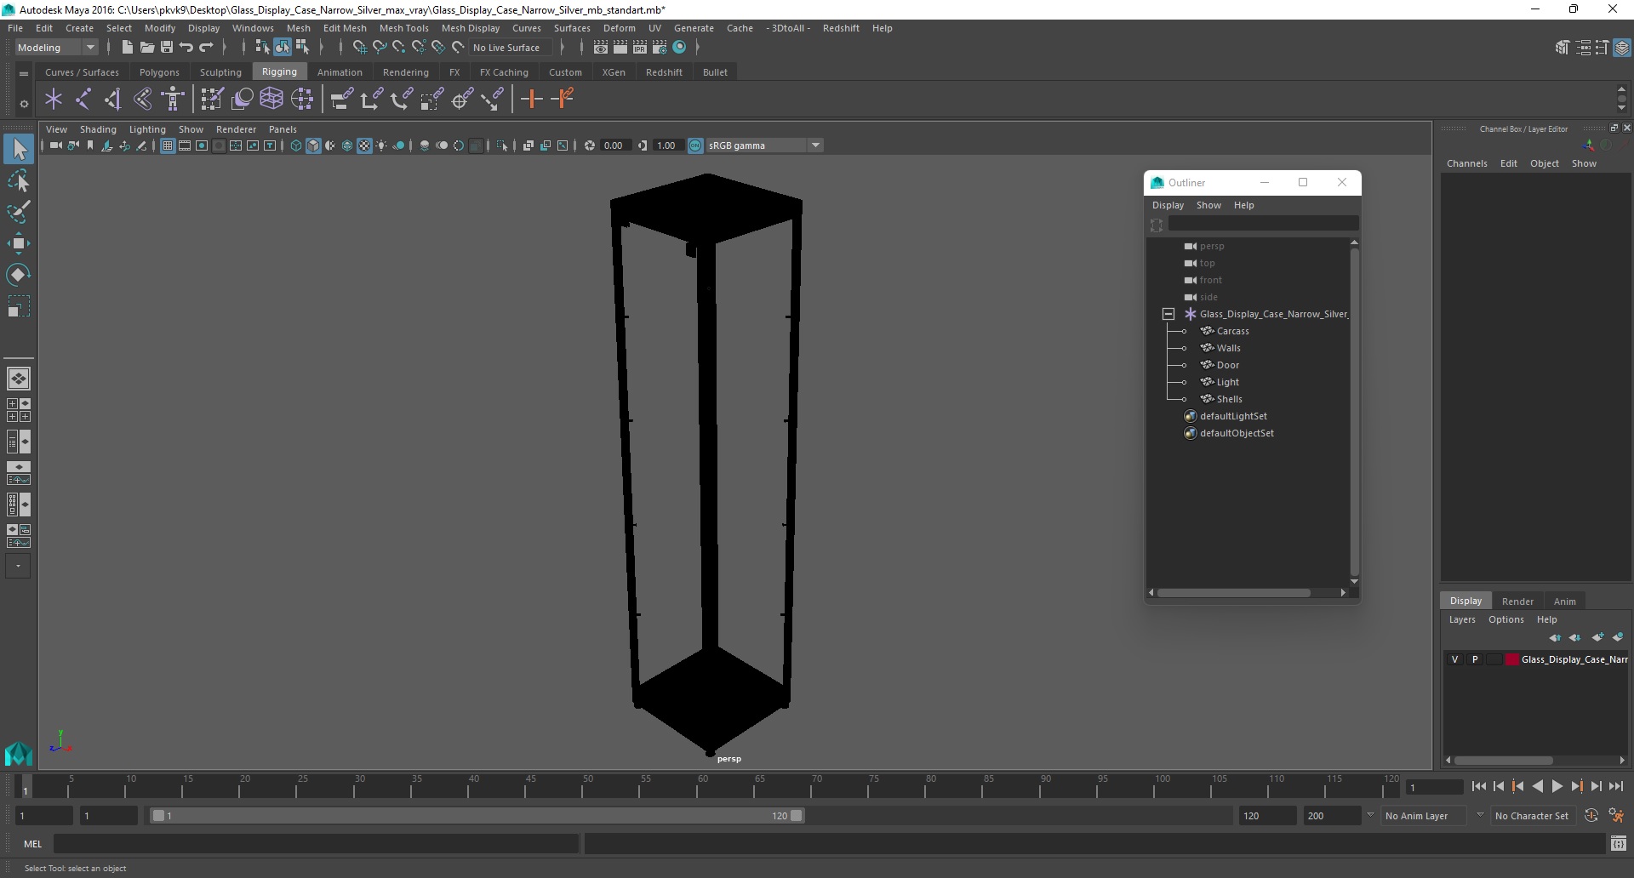The height and width of the screenshot is (878, 1634).
Task: Toggle Snap to Points magnet icon
Action: (399, 48)
